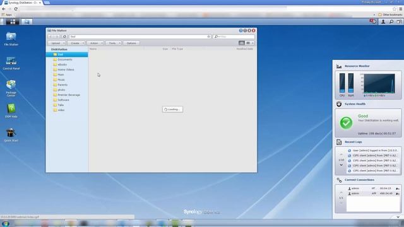
Task: Open the Apps bookmarks shortcut
Action: (x=7, y=15)
